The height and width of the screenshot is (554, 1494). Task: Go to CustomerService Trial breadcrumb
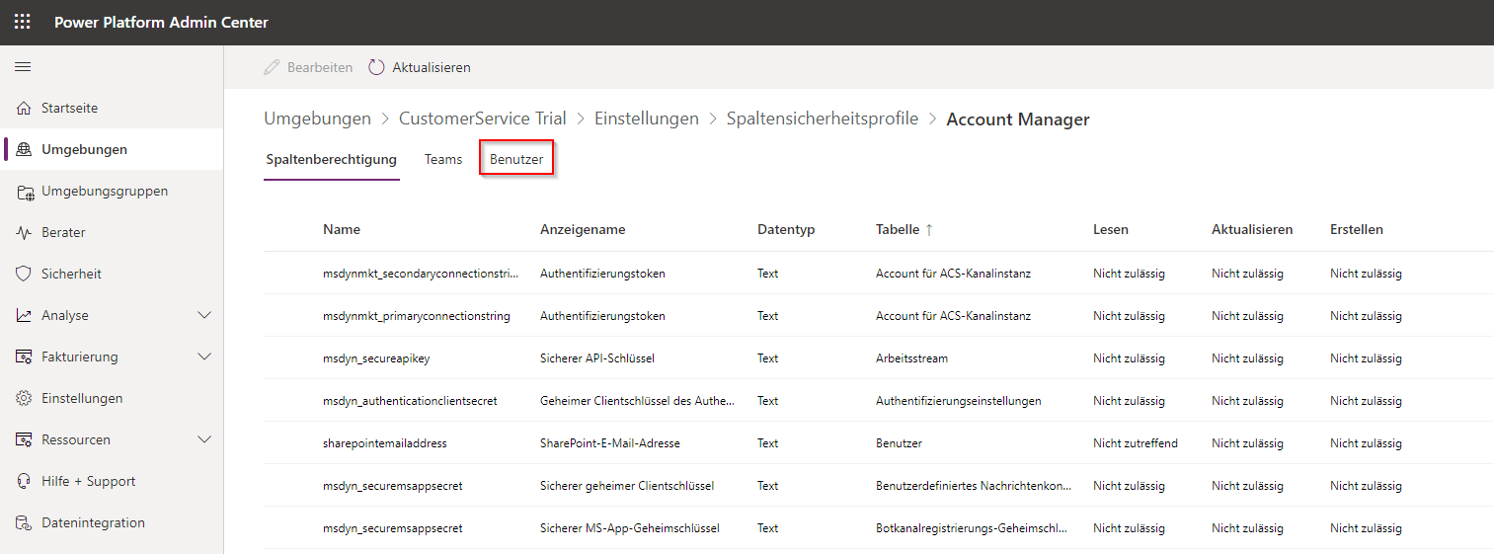pyautogui.click(x=483, y=119)
